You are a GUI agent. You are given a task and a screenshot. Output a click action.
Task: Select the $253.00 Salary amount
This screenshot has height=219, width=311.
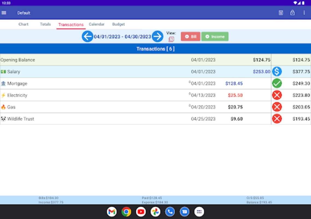coord(262,71)
